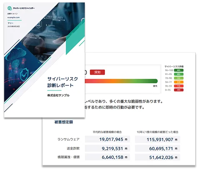Screen dimensions: 199x170
Task: Click the 9,219,531 value cell
Action: pyautogui.click(x=107, y=148)
